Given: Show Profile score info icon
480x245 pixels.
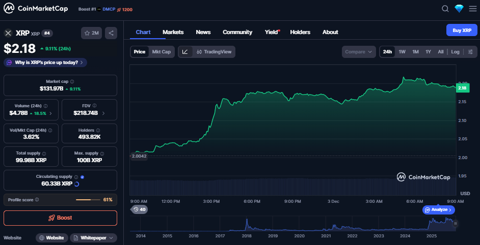Looking at the screenshot, I should pos(37,199).
